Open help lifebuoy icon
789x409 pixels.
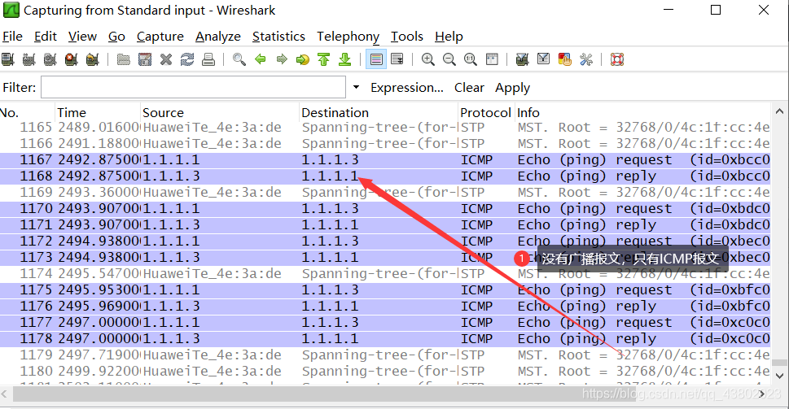[x=617, y=59]
